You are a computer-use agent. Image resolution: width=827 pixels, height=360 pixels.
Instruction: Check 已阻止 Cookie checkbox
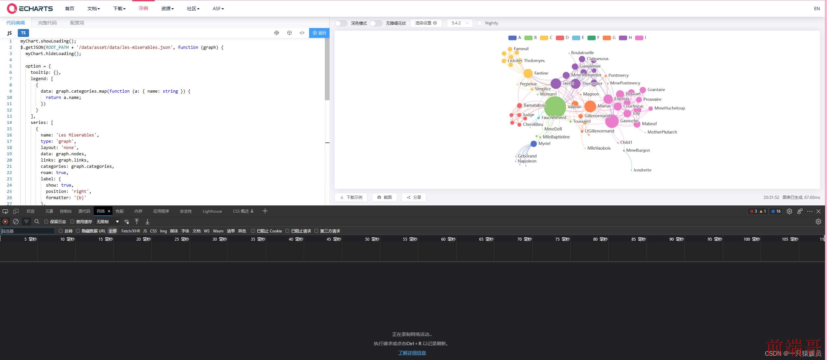coord(253,231)
